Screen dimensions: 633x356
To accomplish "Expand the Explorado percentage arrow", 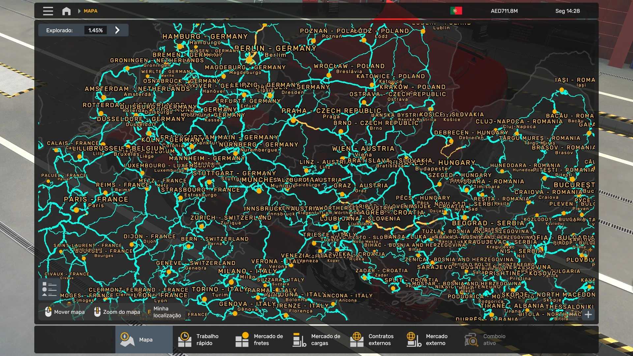I will (117, 30).
